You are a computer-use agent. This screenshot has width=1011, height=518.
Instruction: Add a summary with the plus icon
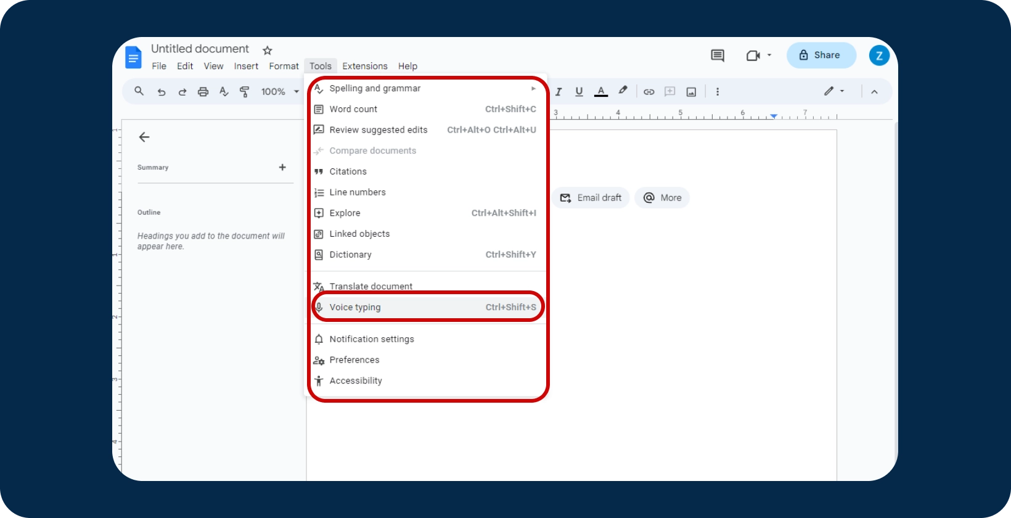coord(282,167)
